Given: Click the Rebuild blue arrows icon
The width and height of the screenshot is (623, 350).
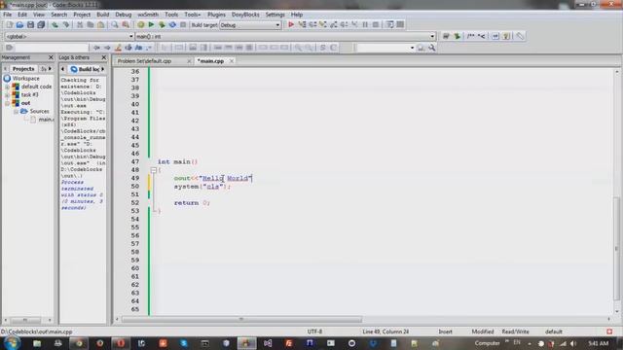Looking at the screenshot, I should pos(172,25).
